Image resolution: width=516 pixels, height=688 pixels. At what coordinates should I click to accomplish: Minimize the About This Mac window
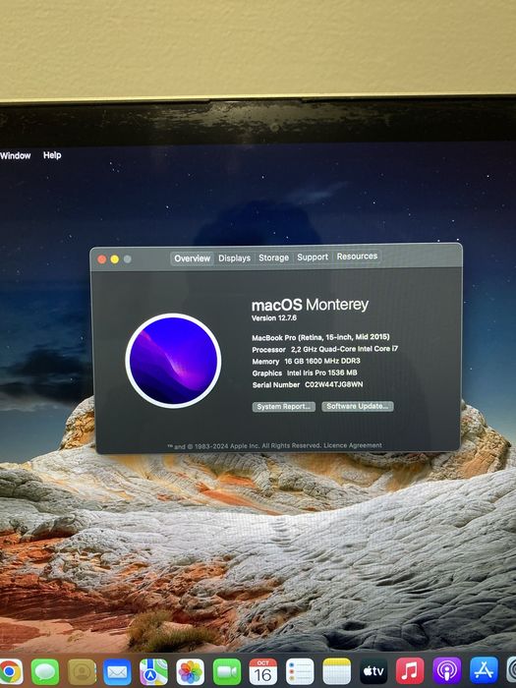(x=115, y=259)
